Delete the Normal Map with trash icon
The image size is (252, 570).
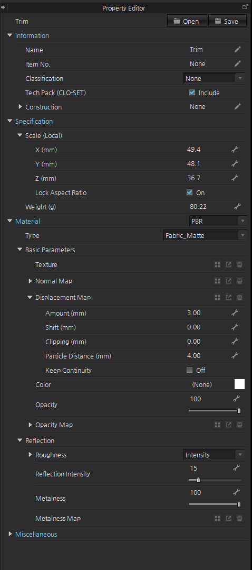[240, 281]
